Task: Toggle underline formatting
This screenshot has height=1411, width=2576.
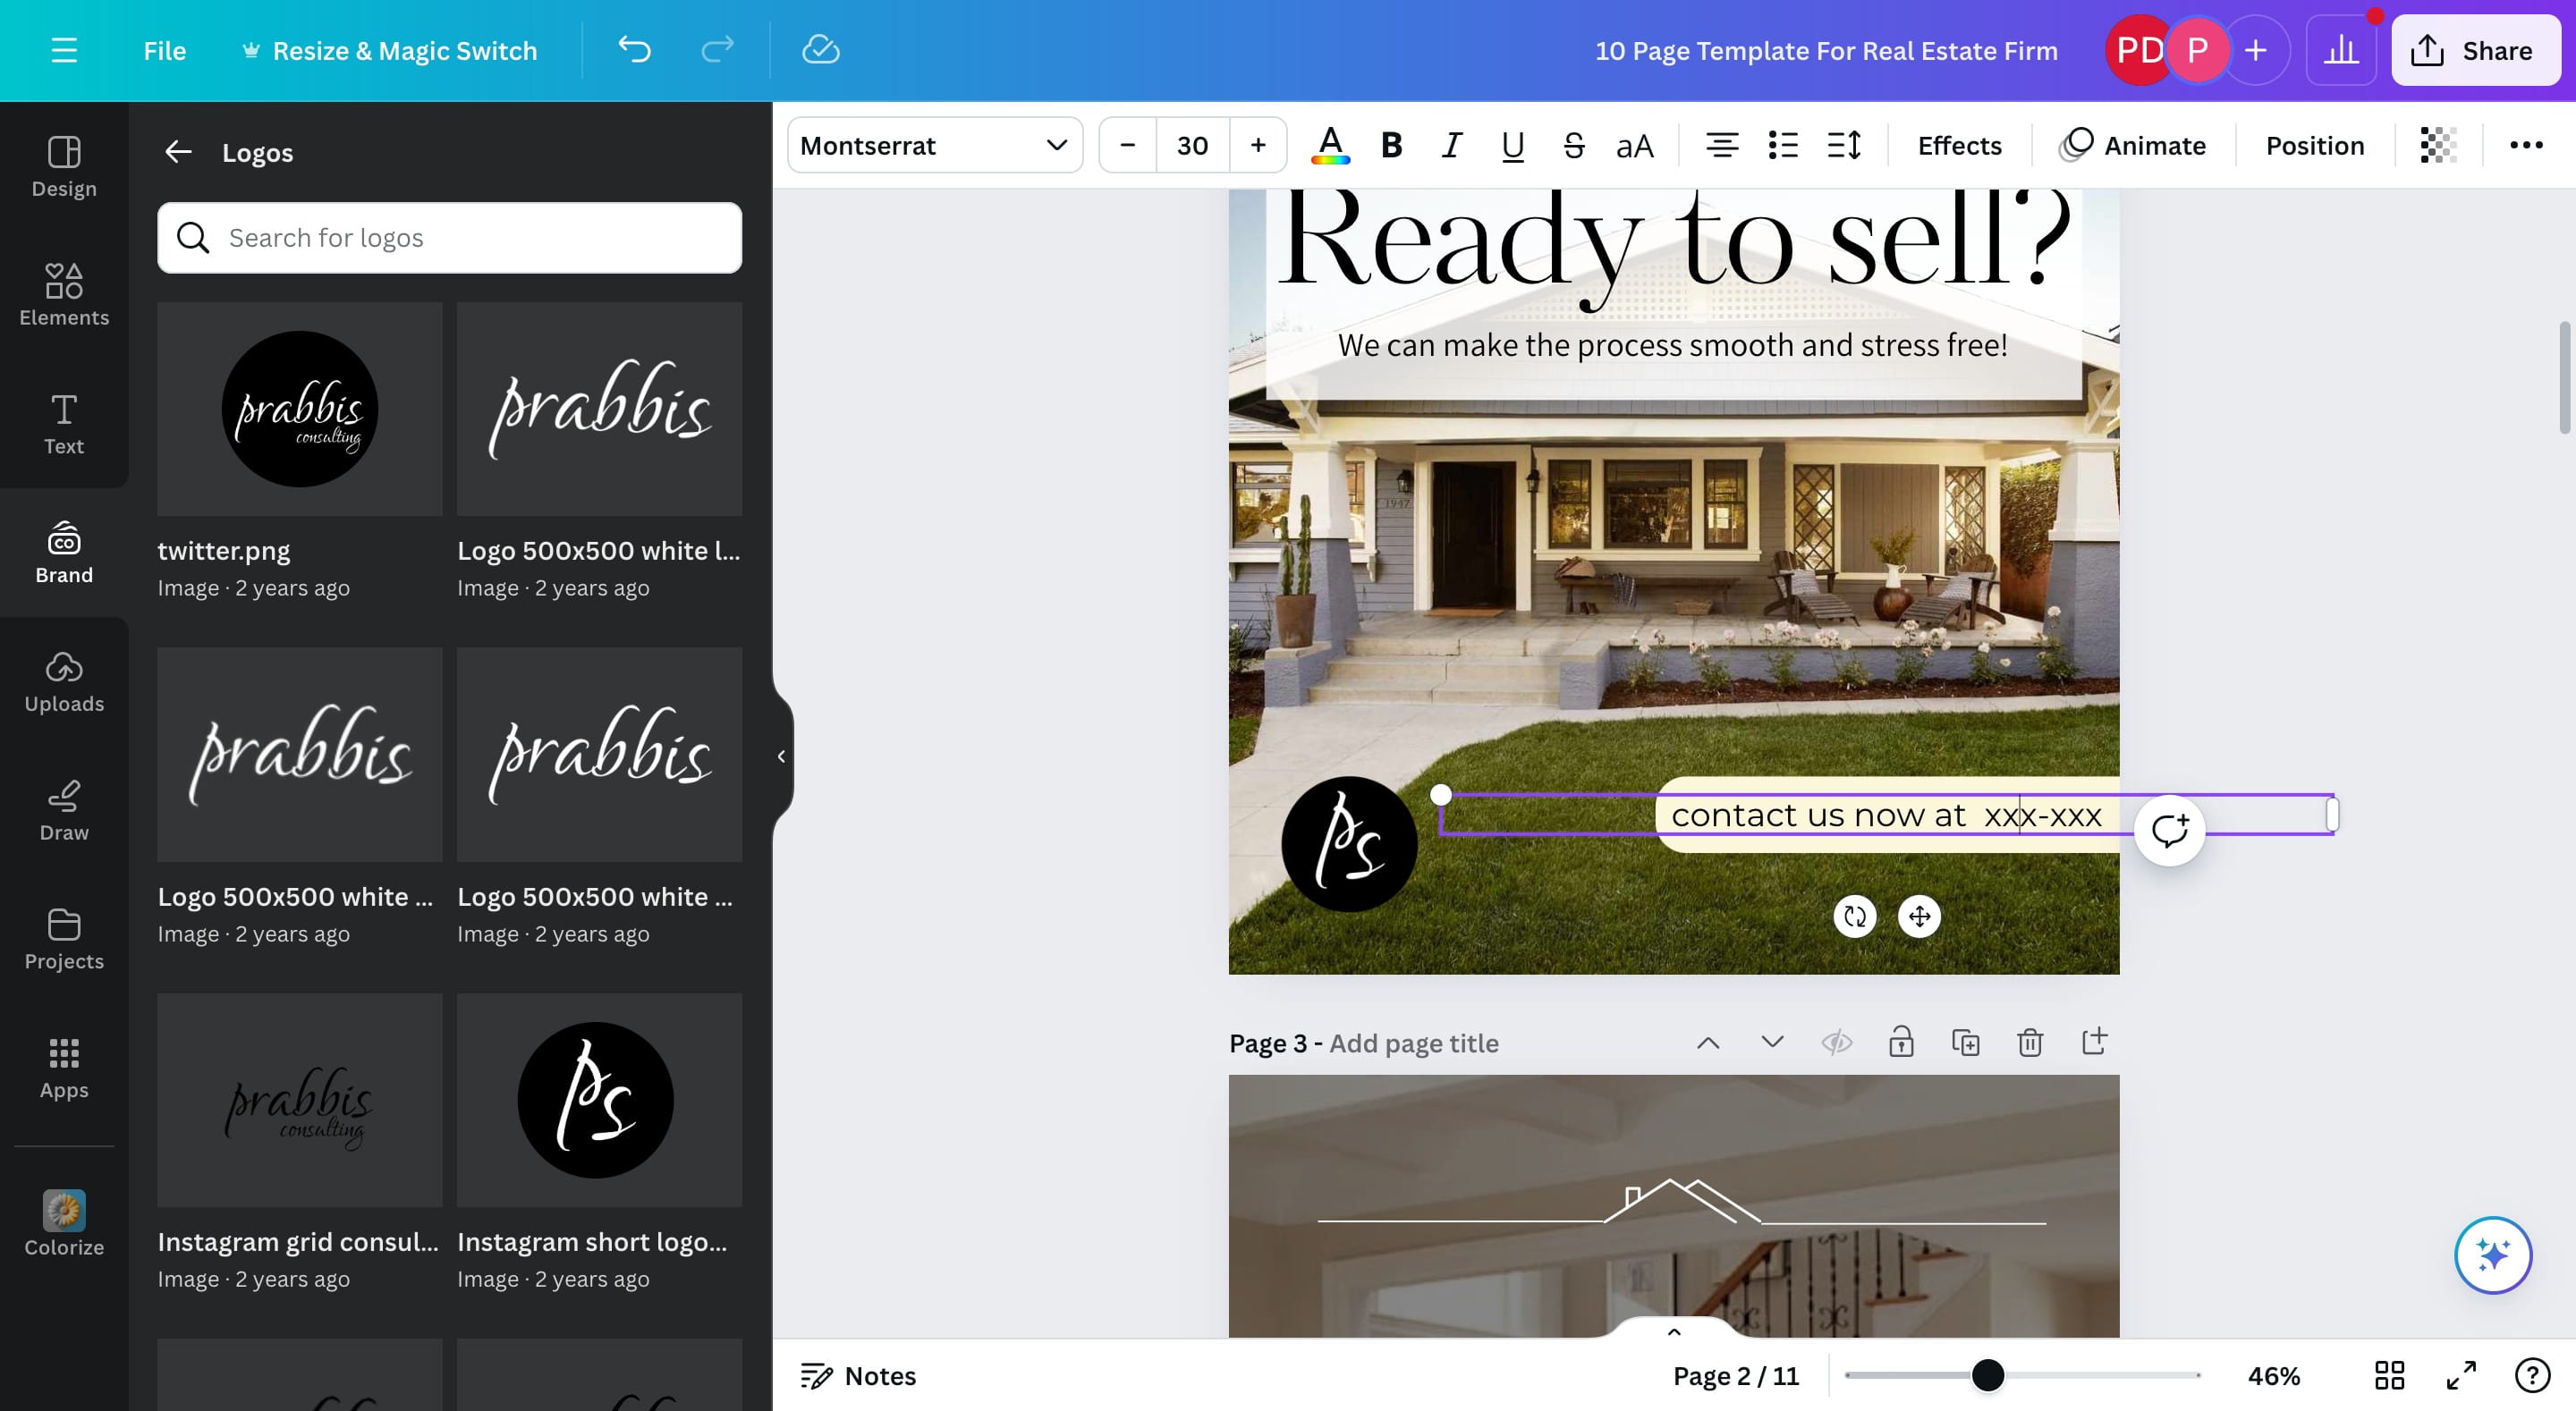Action: pos(1513,146)
